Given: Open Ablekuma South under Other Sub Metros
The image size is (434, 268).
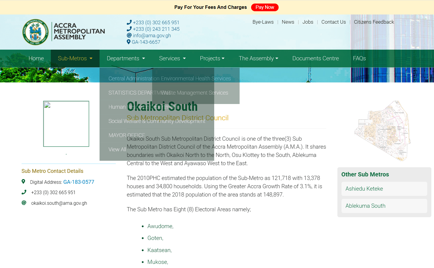Looking at the screenshot, I should click(384, 206).
